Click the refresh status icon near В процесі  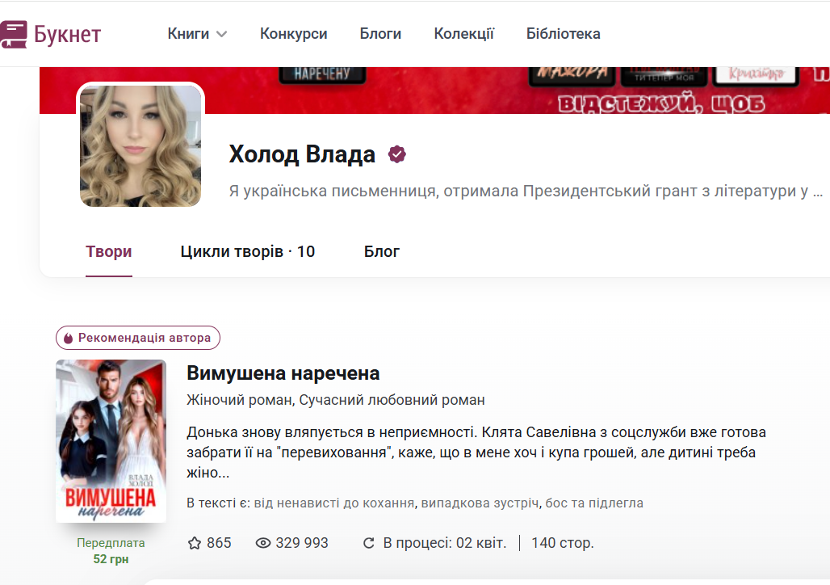[369, 543]
